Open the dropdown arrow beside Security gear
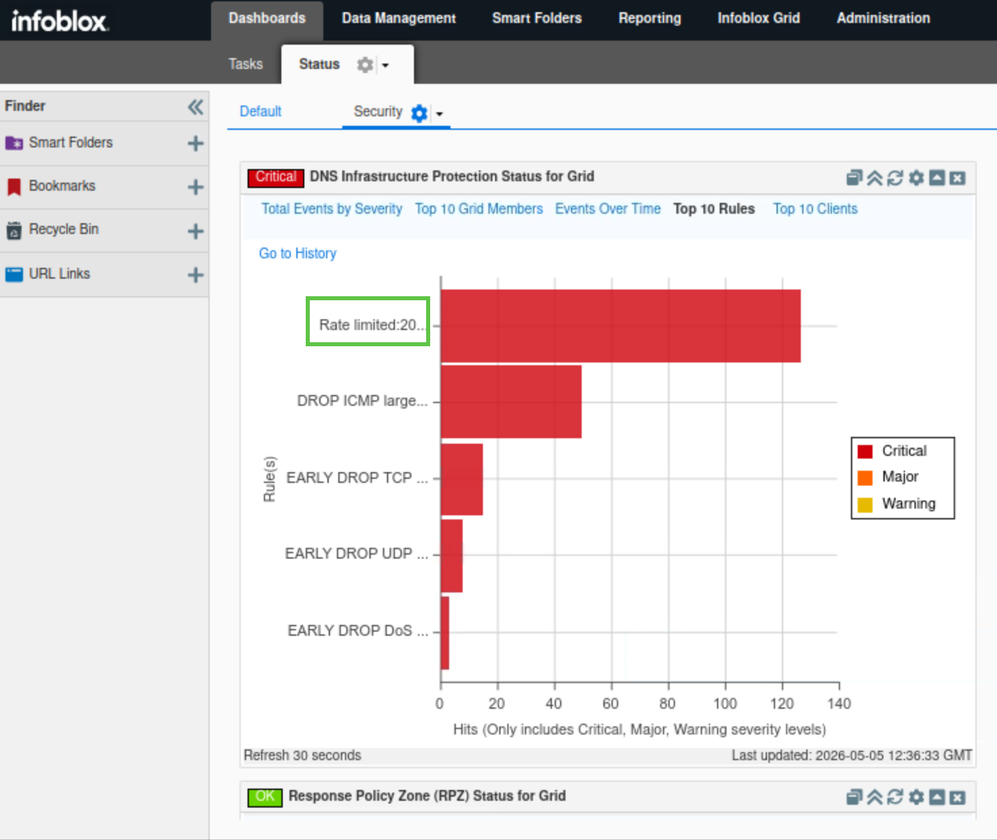Viewport: 997px width, 840px height. click(439, 114)
